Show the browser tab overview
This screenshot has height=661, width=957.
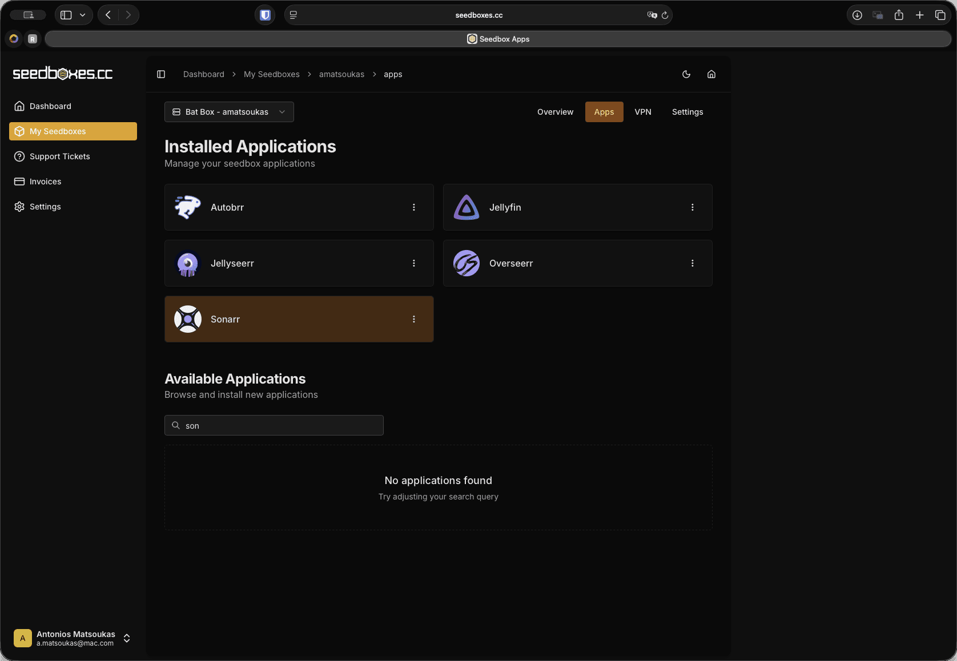(x=940, y=15)
